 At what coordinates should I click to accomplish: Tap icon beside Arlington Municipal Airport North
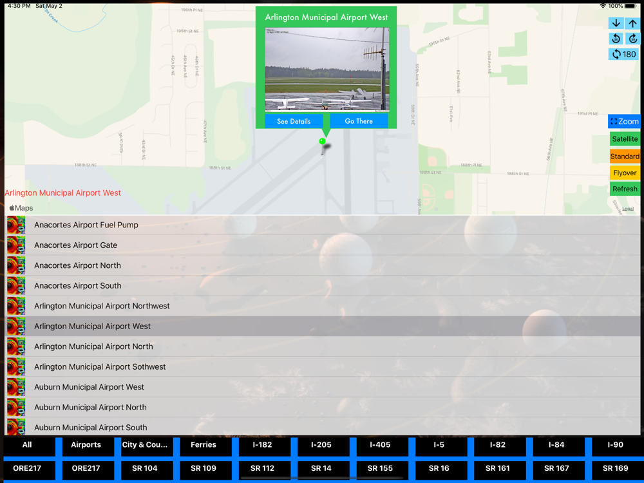coord(16,346)
